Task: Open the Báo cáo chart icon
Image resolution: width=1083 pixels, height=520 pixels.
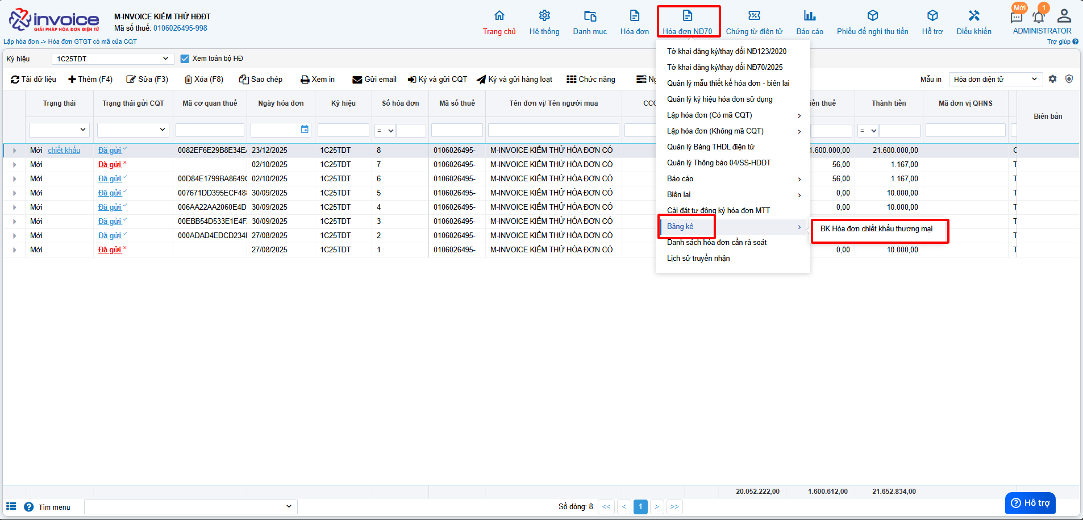Action: tap(809, 16)
